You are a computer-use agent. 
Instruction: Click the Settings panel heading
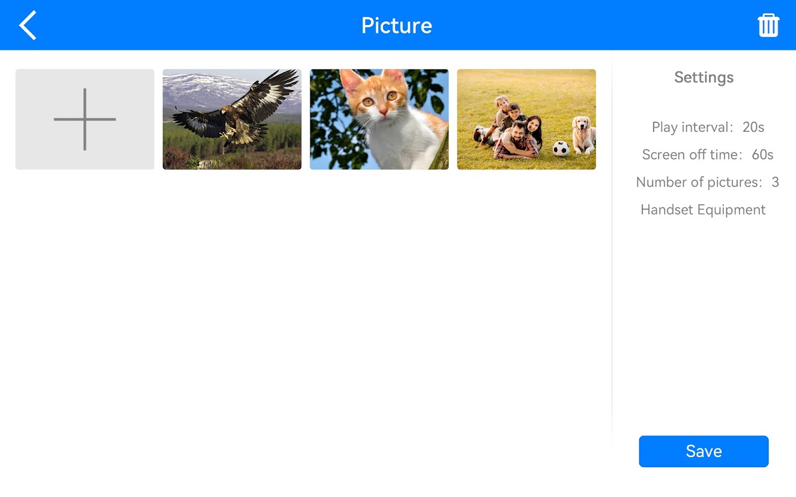tap(703, 78)
